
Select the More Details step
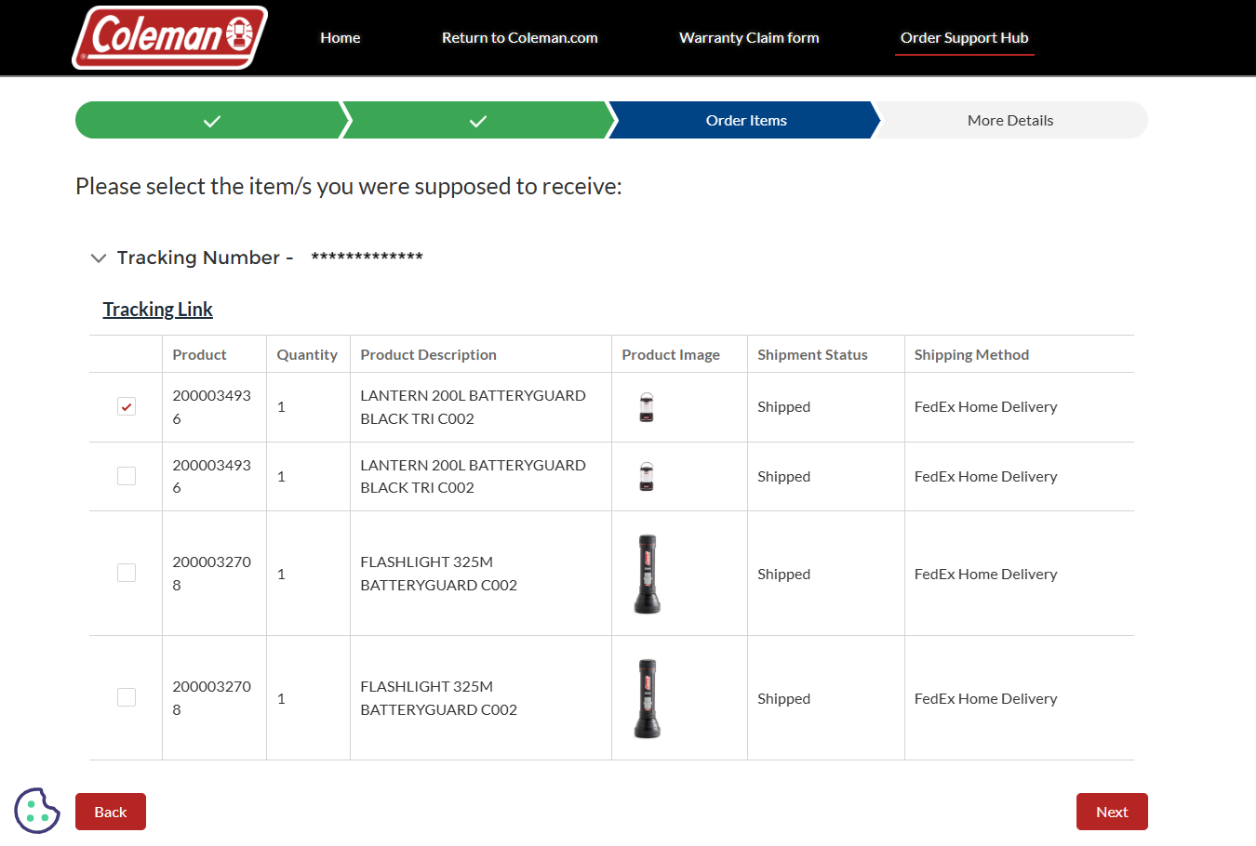pos(1010,120)
